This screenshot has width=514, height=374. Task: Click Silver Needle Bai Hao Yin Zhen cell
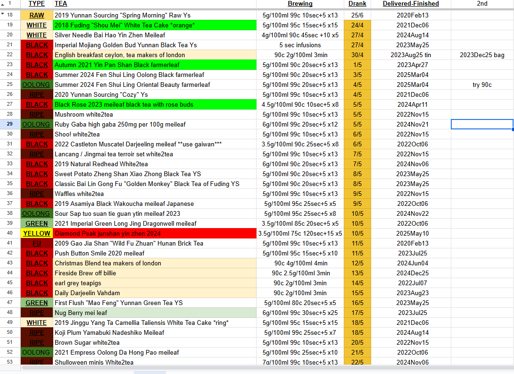tap(155, 35)
